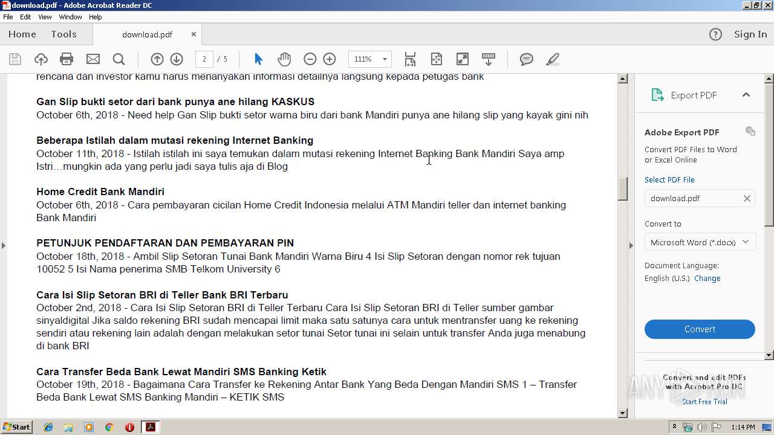
Task: Click the fit one full page icon
Action: [x=436, y=59]
